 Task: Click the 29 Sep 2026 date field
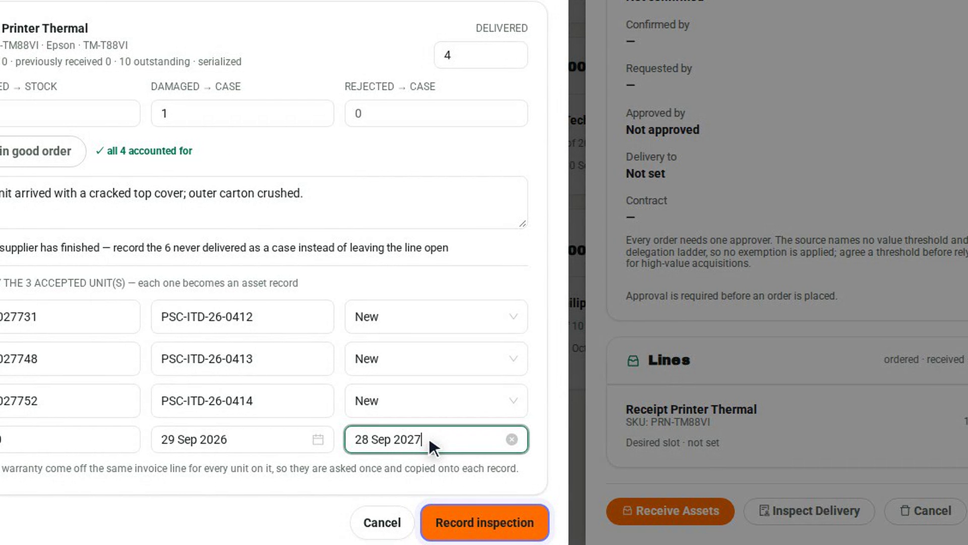[242, 440]
